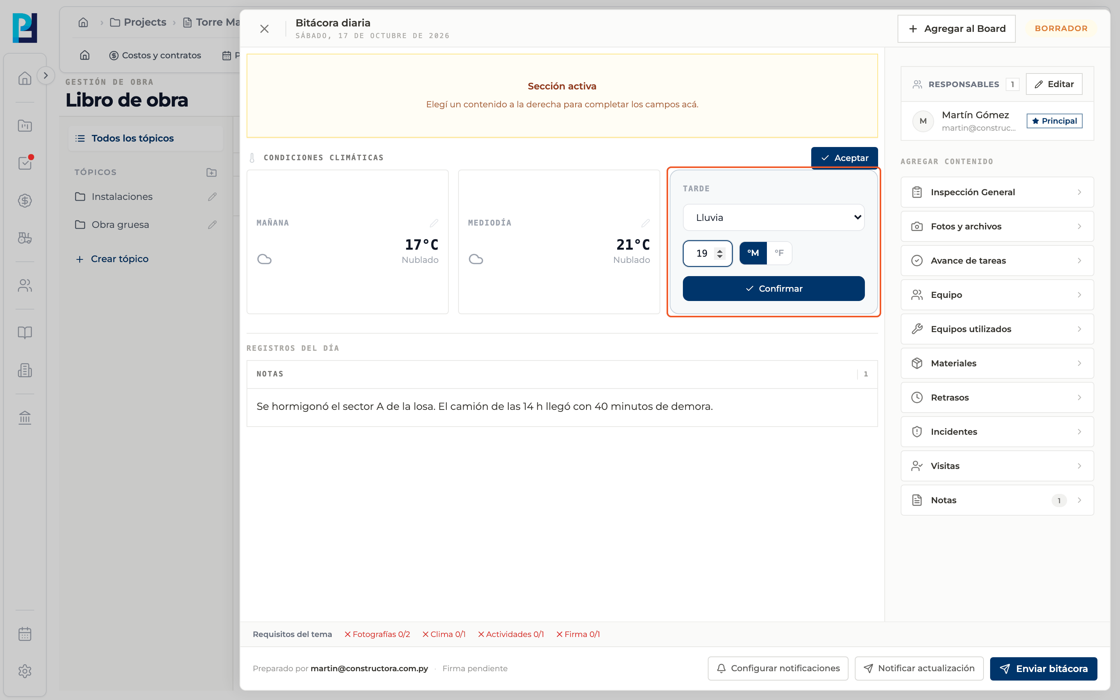Click the Confirmar button
The height and width of the screenshot is (700, 1120).
point(773,289)
